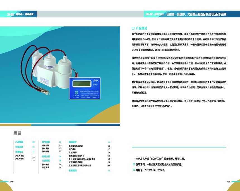The image size is (240, 191).
Task: Click the '产品概述' entry in the 目录 list
Action: (x=19, y=142)
